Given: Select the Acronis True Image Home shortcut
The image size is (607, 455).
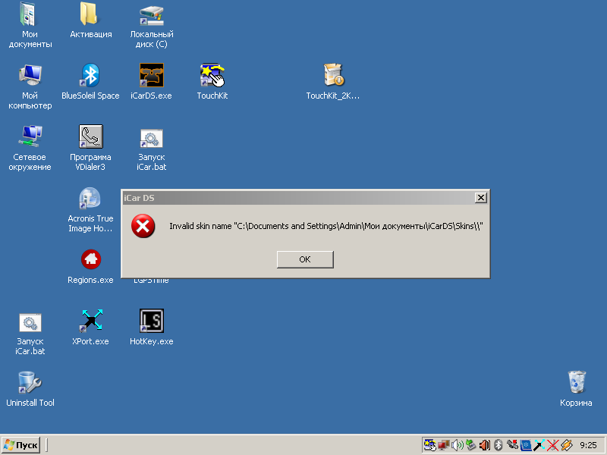Looking at the screenshot, I should (90, 210).
